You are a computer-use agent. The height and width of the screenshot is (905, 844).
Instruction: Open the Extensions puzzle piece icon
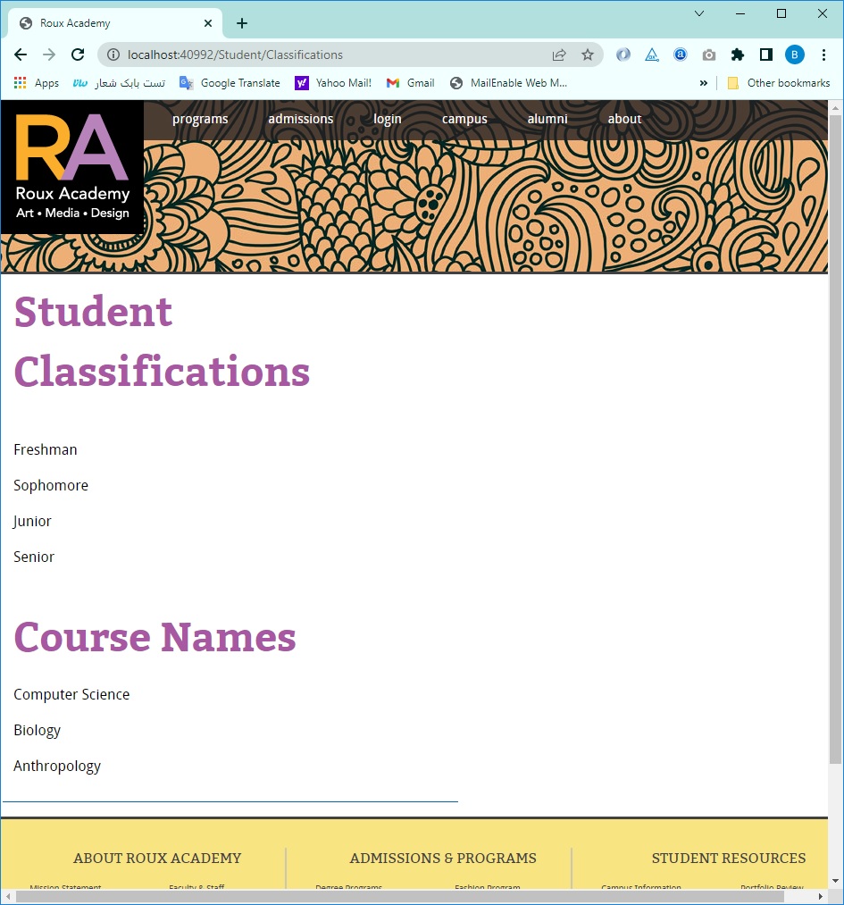click(737, 54)
